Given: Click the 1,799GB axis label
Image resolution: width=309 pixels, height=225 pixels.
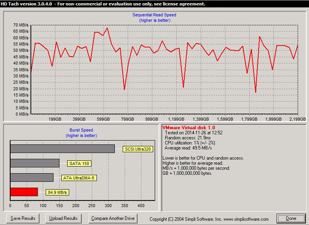Looking at the screenshot, I should click(249, 119).
